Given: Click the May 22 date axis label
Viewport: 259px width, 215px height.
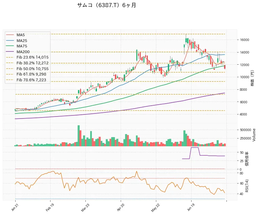Looking at the screenshot, I should pyautogui.click(x=155, y=208).
